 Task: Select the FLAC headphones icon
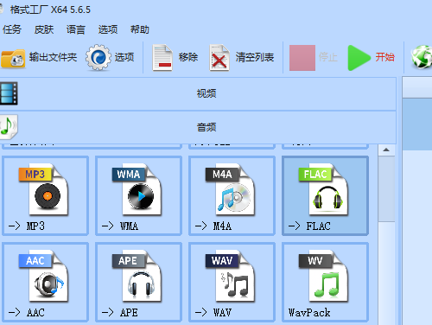[324, 189]
